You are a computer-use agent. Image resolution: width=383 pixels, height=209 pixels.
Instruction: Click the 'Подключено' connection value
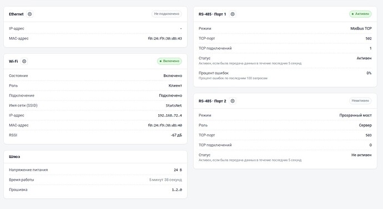pos(170,95)
